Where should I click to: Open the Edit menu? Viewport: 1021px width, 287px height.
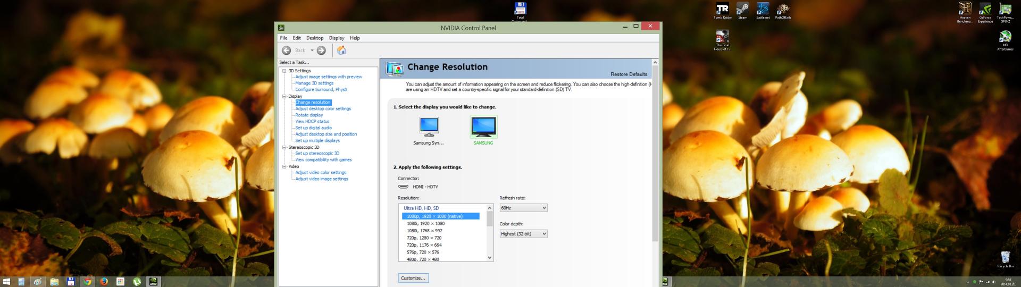[297, 38]
